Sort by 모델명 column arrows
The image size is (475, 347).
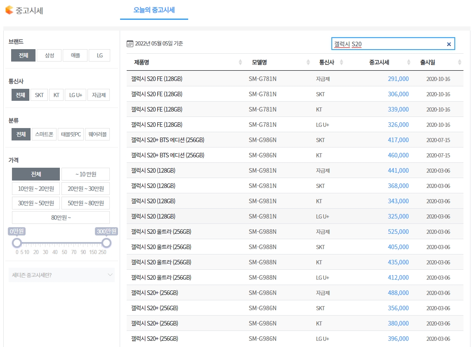coord(308,62)
